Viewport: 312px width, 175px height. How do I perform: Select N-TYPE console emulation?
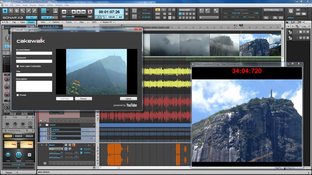[x=18, y=136]
